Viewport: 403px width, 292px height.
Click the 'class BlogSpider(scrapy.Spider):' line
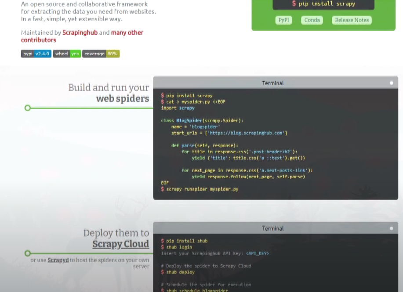point(202,120)
